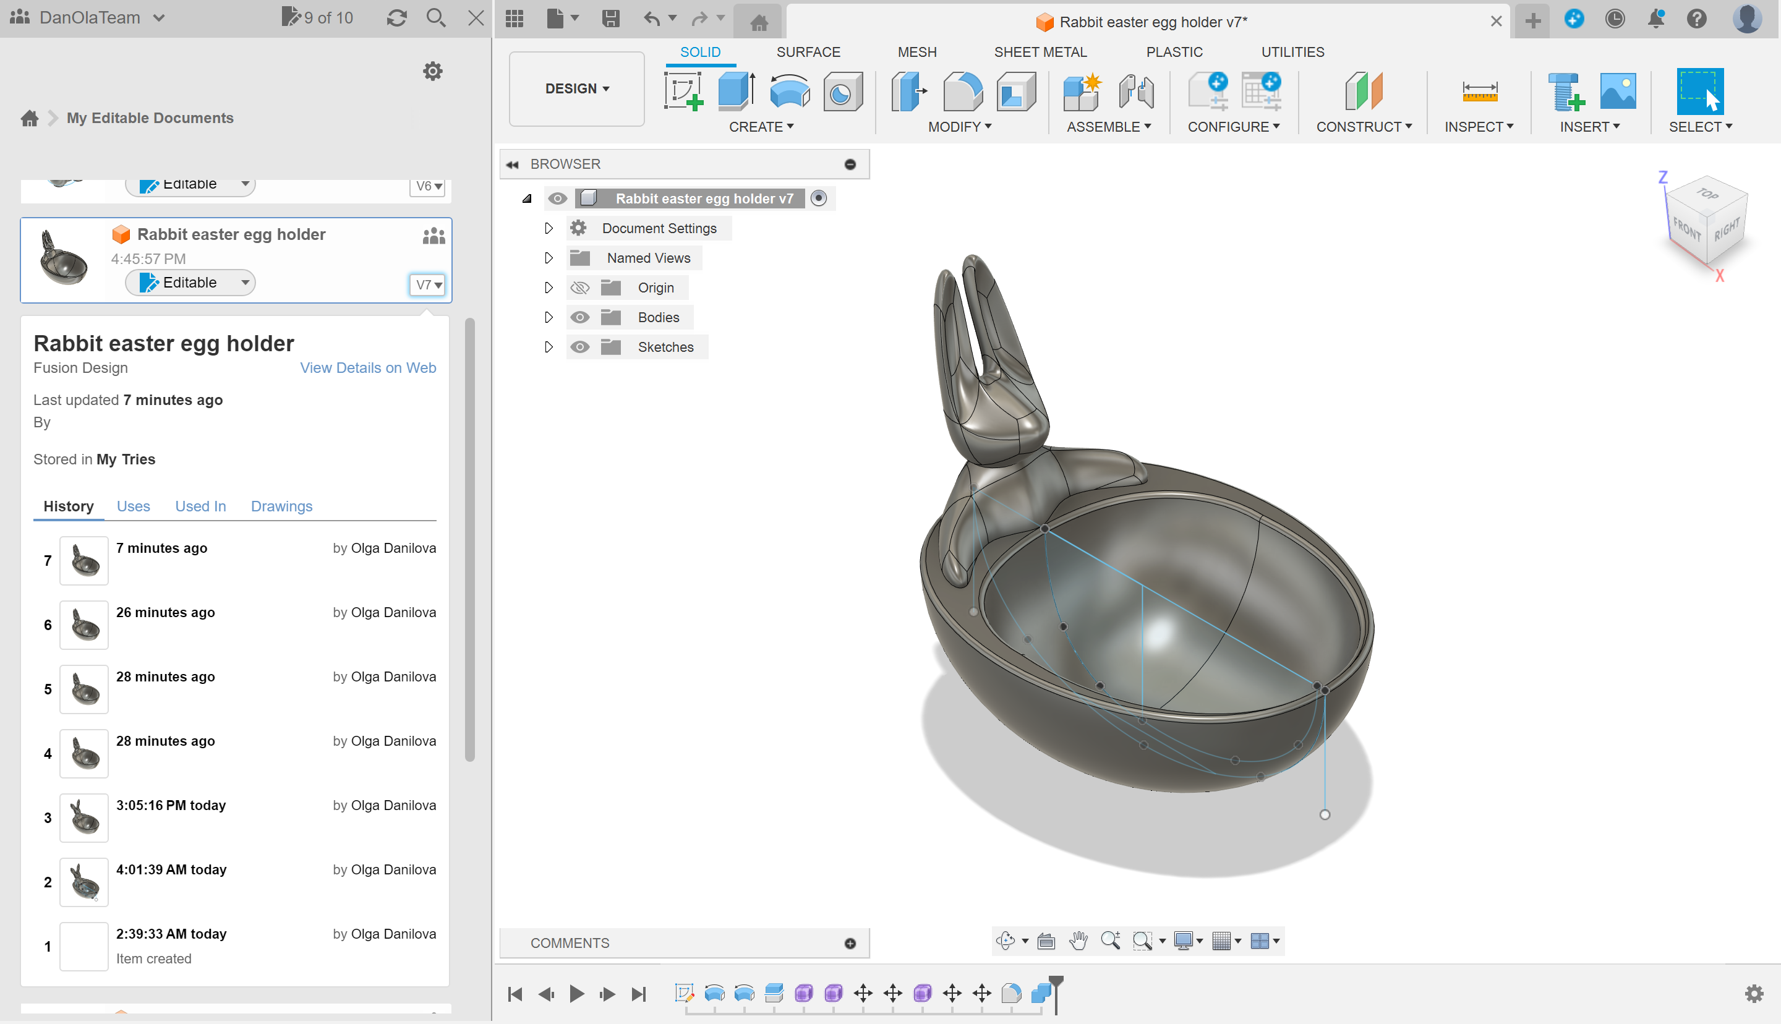Screen dimensions: 1781x1024
Task: Open the DESIGN workspace dropdown
Action: coord(576,88)
